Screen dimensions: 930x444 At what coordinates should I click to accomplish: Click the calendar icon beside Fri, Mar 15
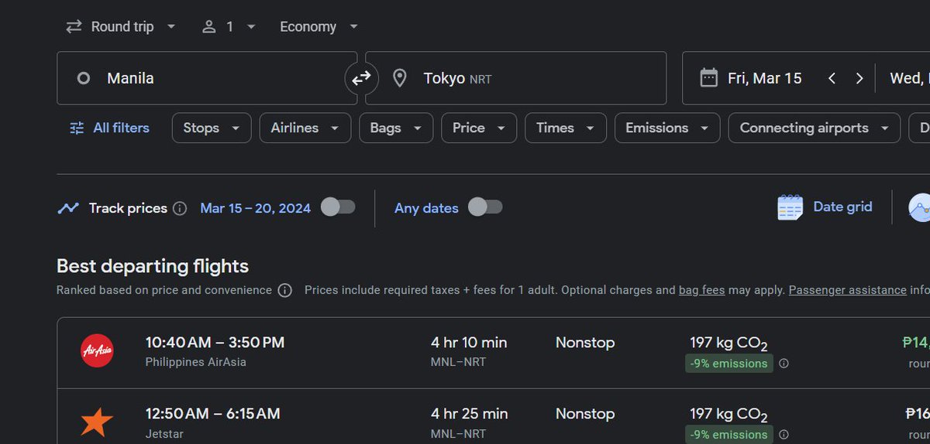708,78
